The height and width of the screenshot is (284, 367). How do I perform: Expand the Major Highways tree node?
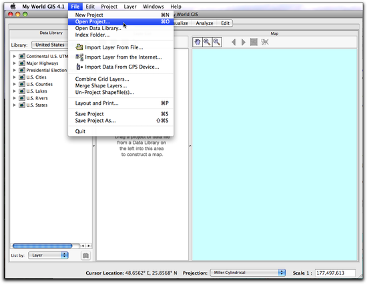click(14, 63)
